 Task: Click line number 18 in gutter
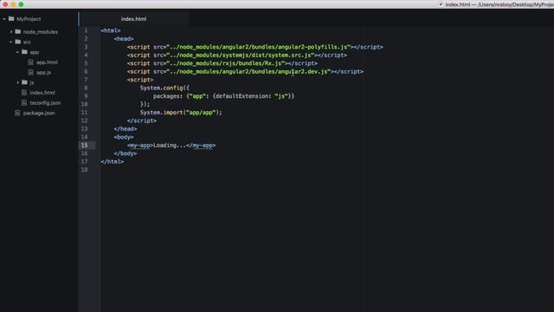84,170
